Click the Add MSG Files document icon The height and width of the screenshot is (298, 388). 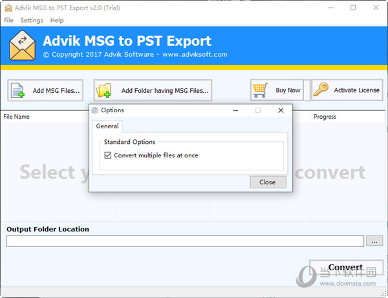(17, 90)
